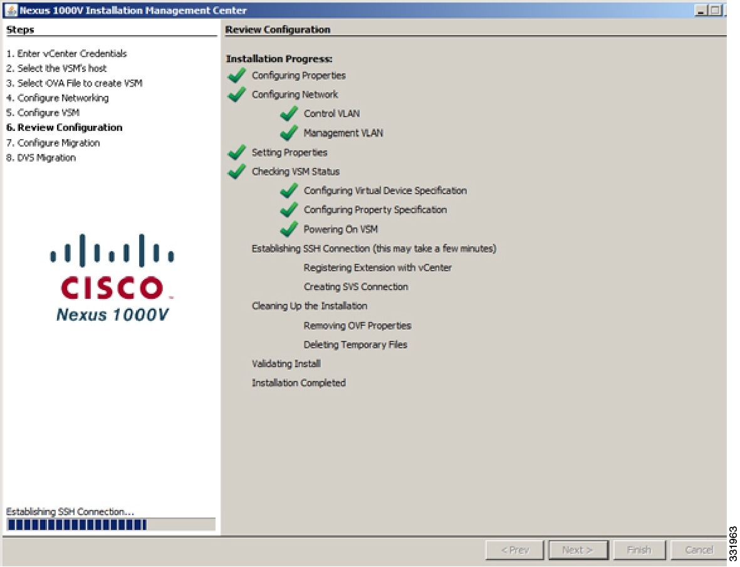Maximize the Installation Management Center window
This screenshot has width=740, height=567.
[x=716, y=10]
